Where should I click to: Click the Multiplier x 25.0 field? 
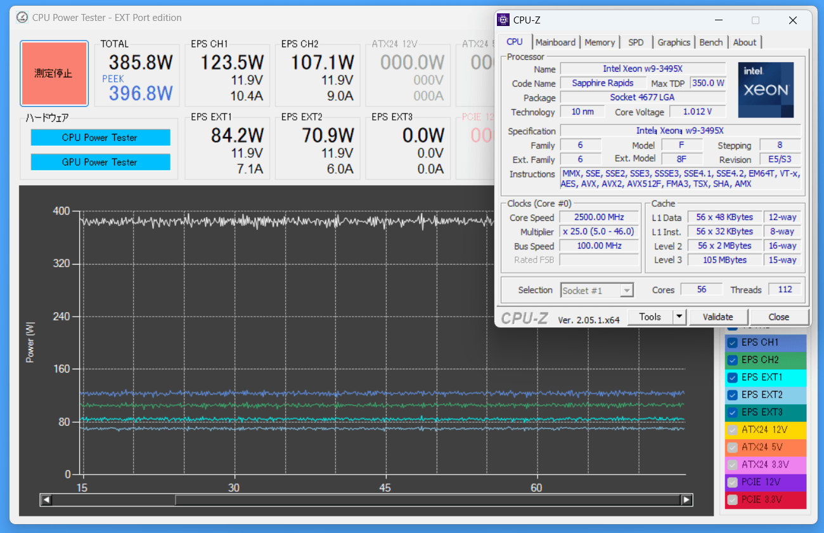[599, 232]
